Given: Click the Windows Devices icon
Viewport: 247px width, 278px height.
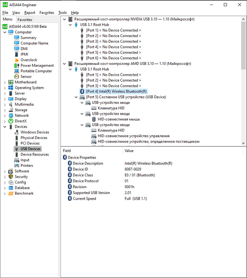Looking at the screenshot, I should (17, 132).
